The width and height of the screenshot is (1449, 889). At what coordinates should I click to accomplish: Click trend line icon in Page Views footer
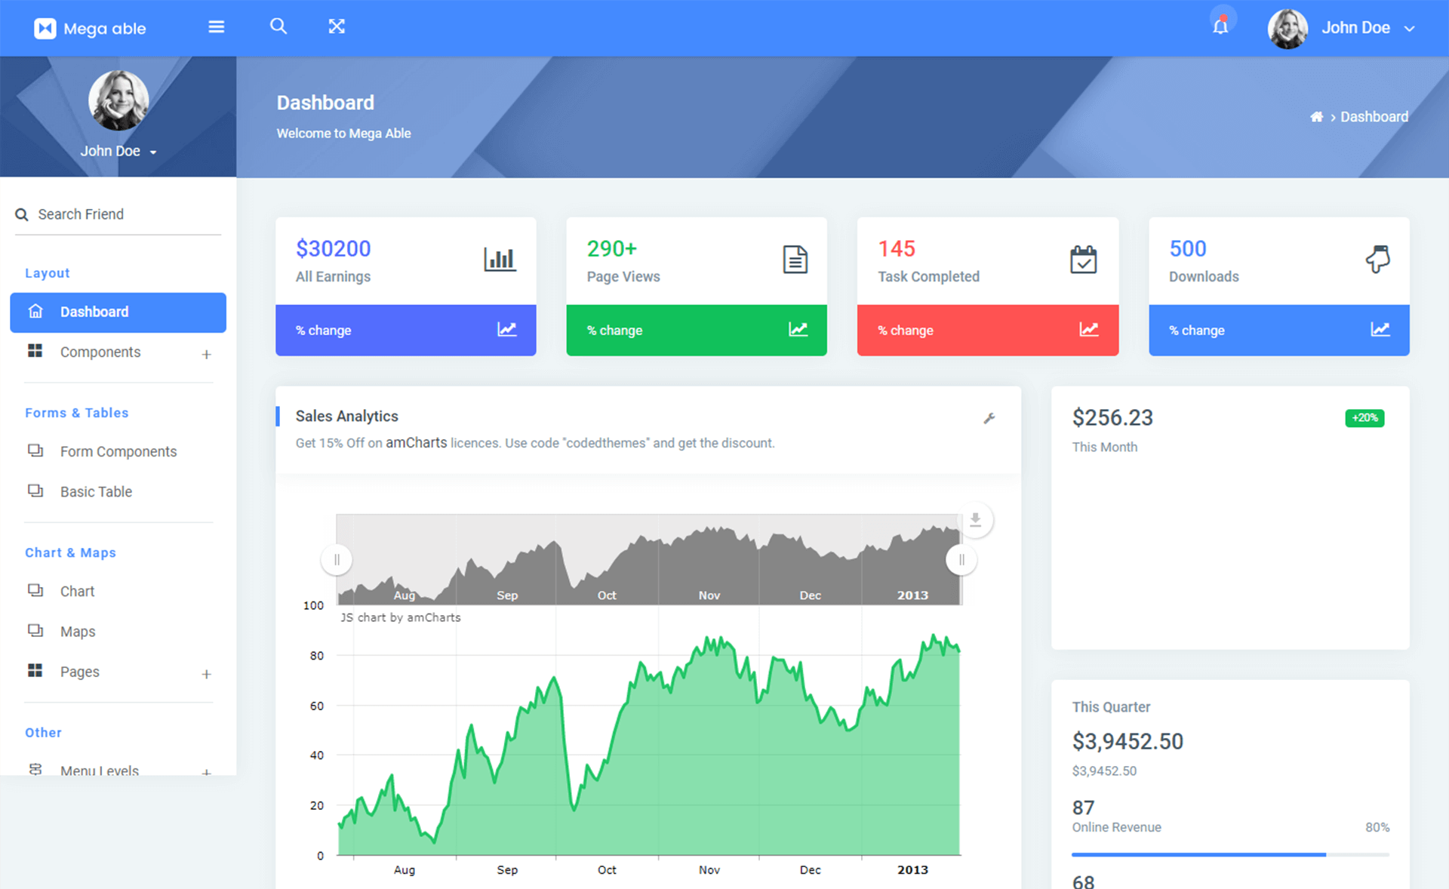click(798, 329)
